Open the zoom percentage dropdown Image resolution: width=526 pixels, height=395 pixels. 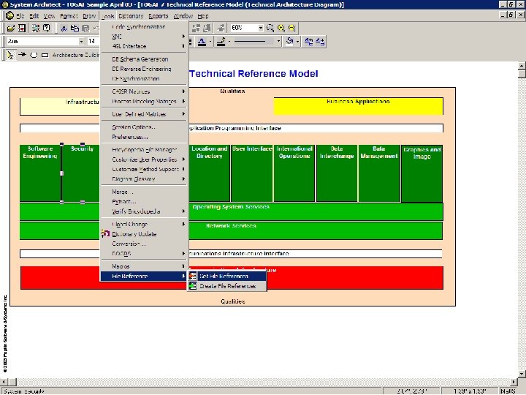(260, 28)
